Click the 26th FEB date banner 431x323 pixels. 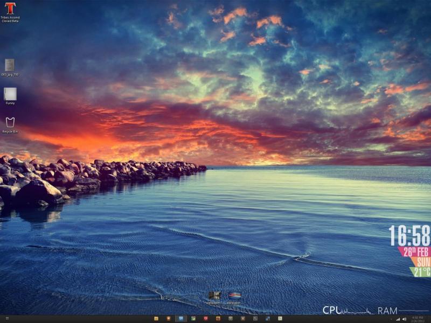point(415,252)
